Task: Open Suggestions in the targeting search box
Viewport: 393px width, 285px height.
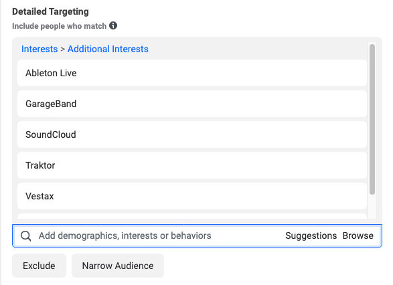Action: 311,236
